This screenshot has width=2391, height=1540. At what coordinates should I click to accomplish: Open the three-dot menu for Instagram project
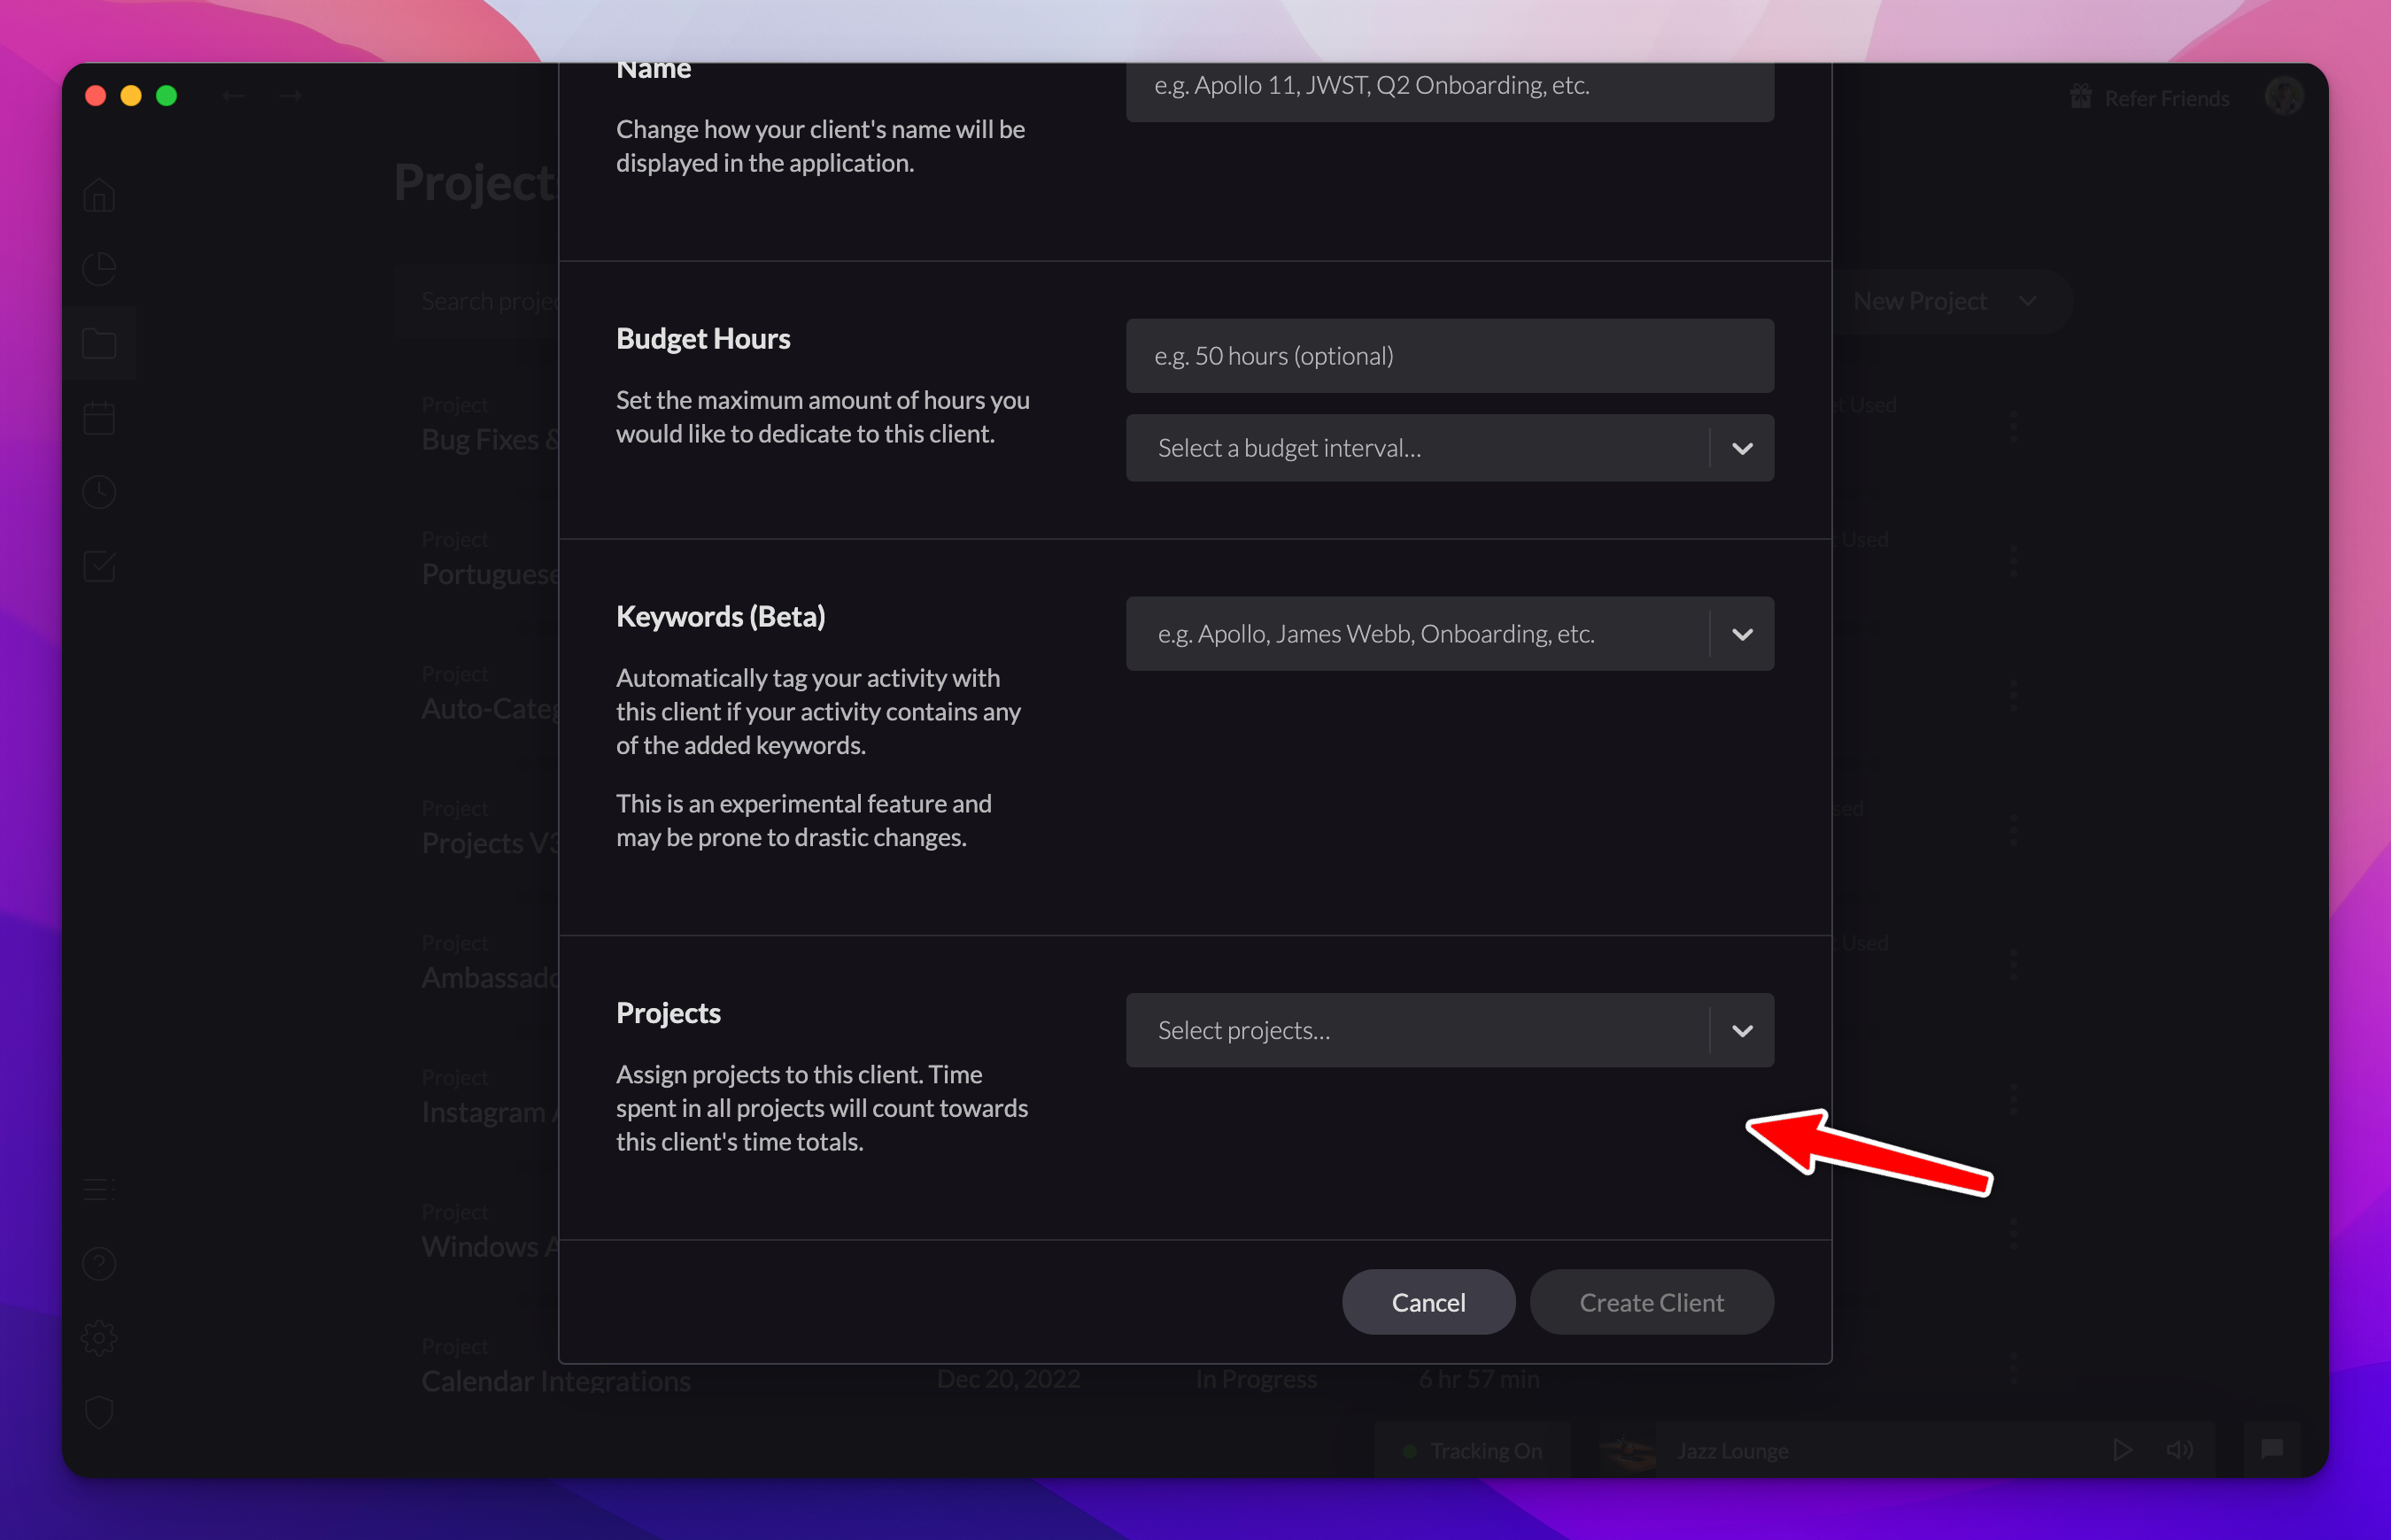2013,1099
